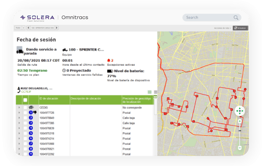Click the phone icon beside CC7EJF
This screenshot has height=166, width=262.
click(19, 91)
